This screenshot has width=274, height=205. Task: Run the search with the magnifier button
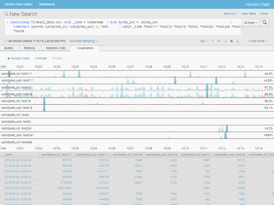pyautogui.click(x=264, y=23)
